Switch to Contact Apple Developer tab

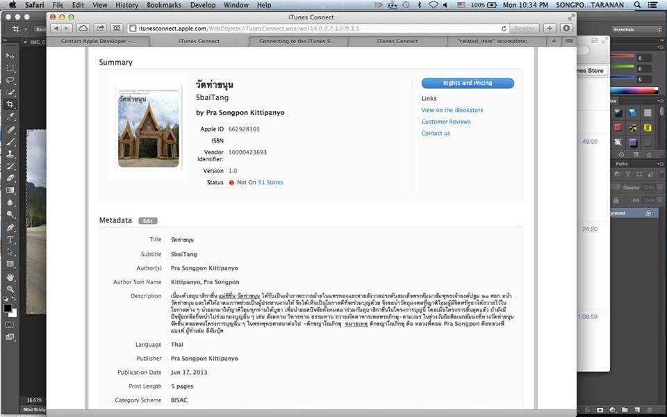[x=98, y=41]
